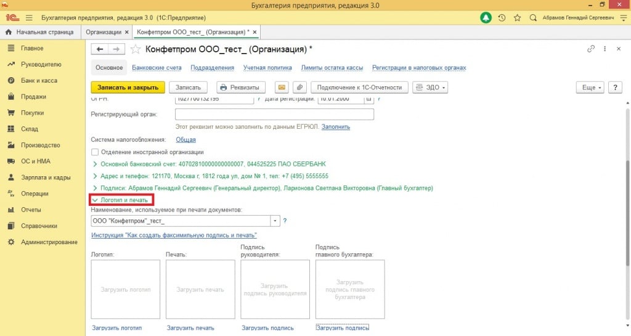
Task: Expand the Основной банковский счет section
Action: coord(95,164)
